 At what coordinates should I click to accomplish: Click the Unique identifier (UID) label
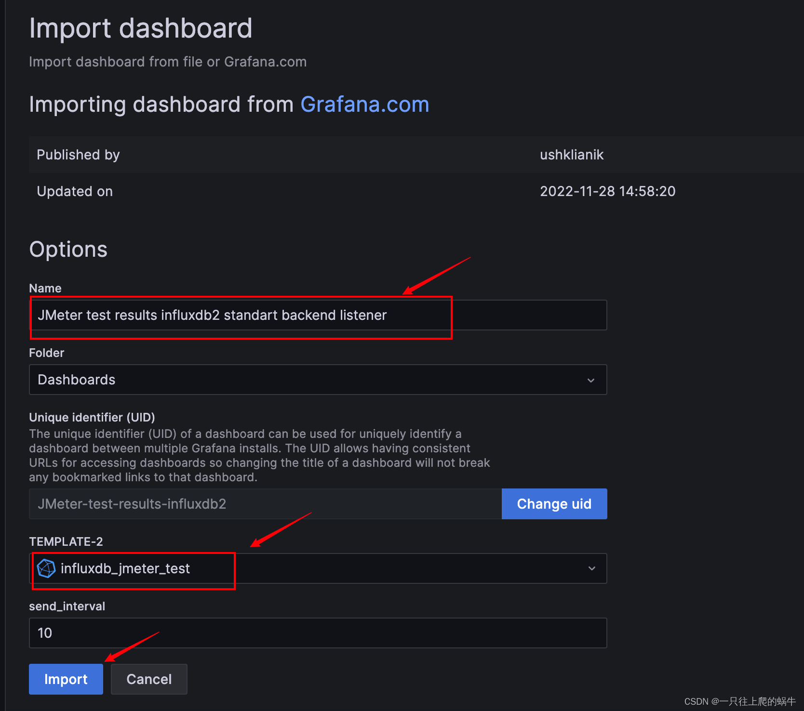92,417
